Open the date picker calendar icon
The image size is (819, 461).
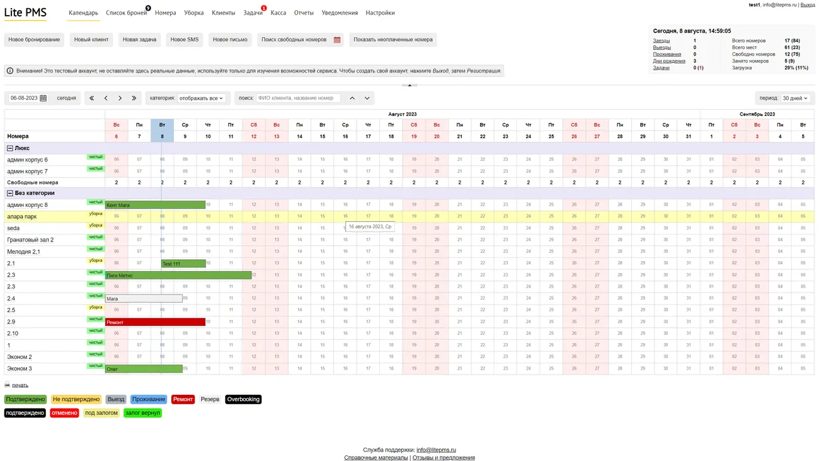pyautogui.click(x=43, y=98)
